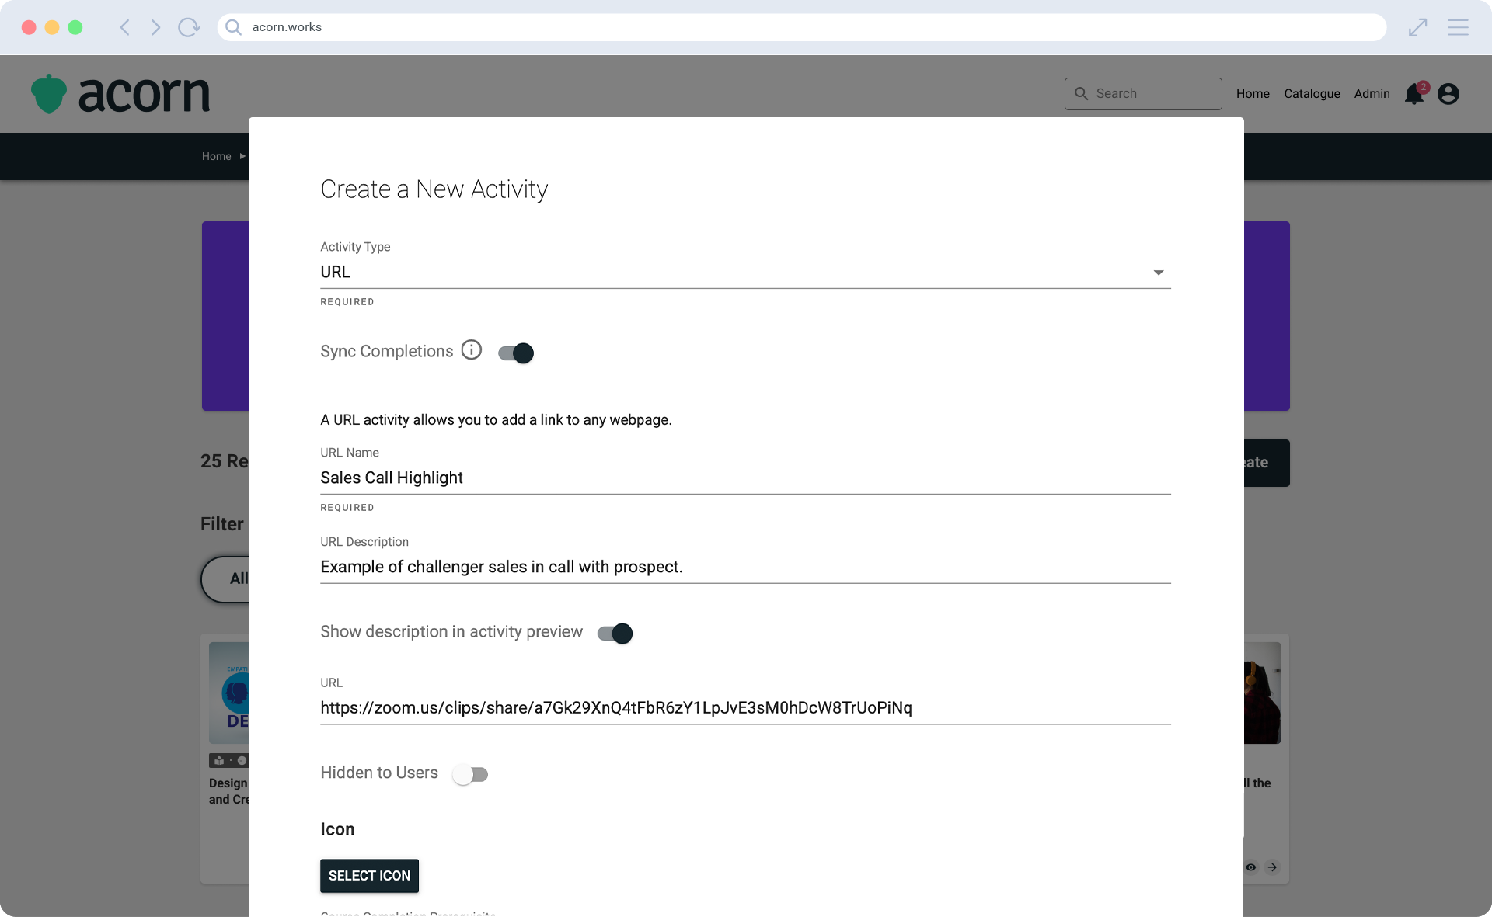Click the browser reload icon
Screen dimensions: 1492x917
point(188,27)
